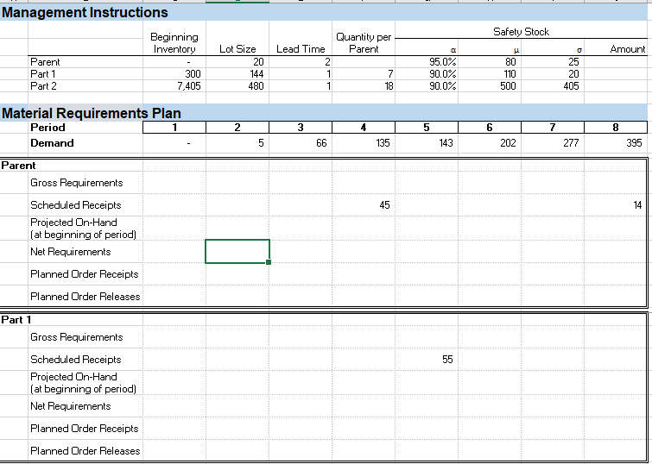
Task: Select the Parent Gross Requirements label
Action: (77, 183)
